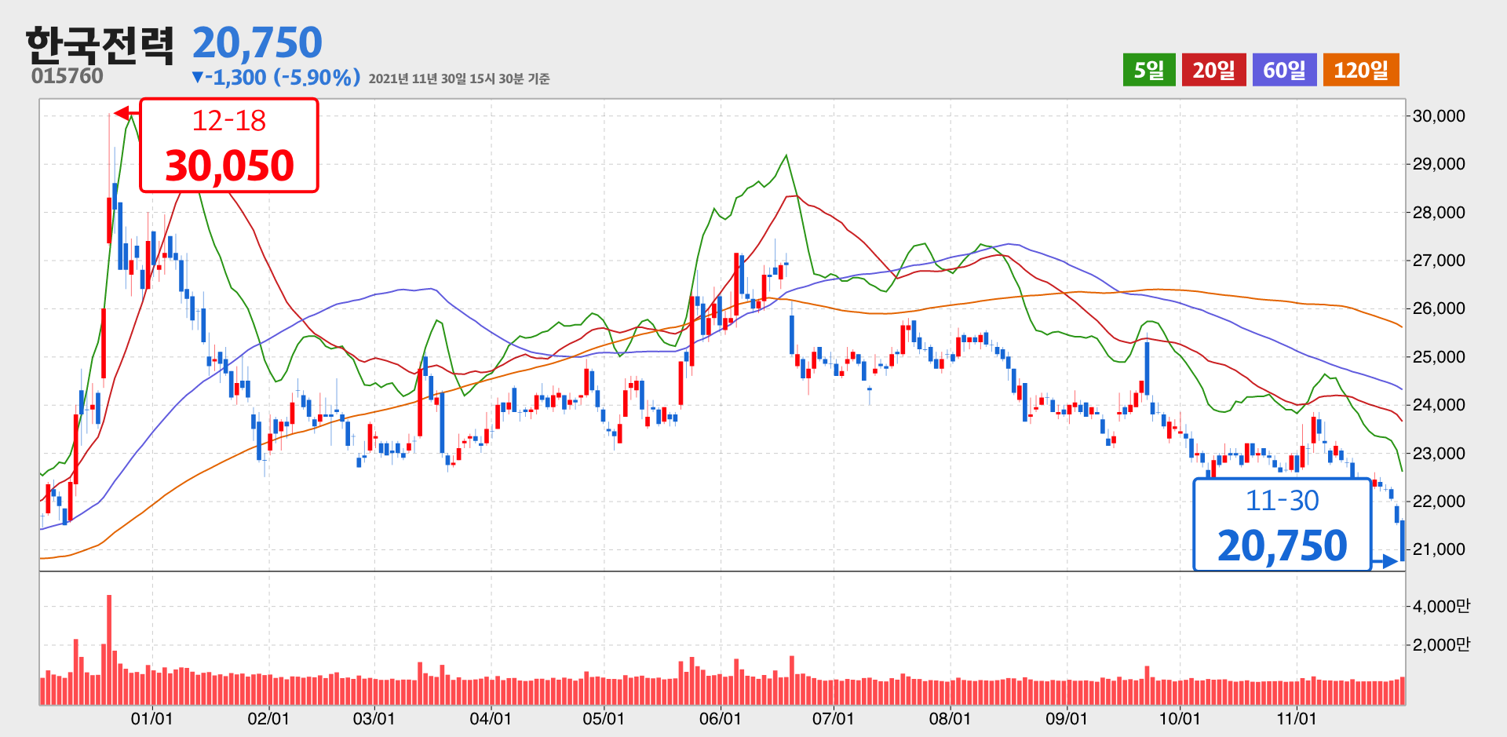
Task: Click the 22,000 price axis label
Action: tap(1439, 502)
